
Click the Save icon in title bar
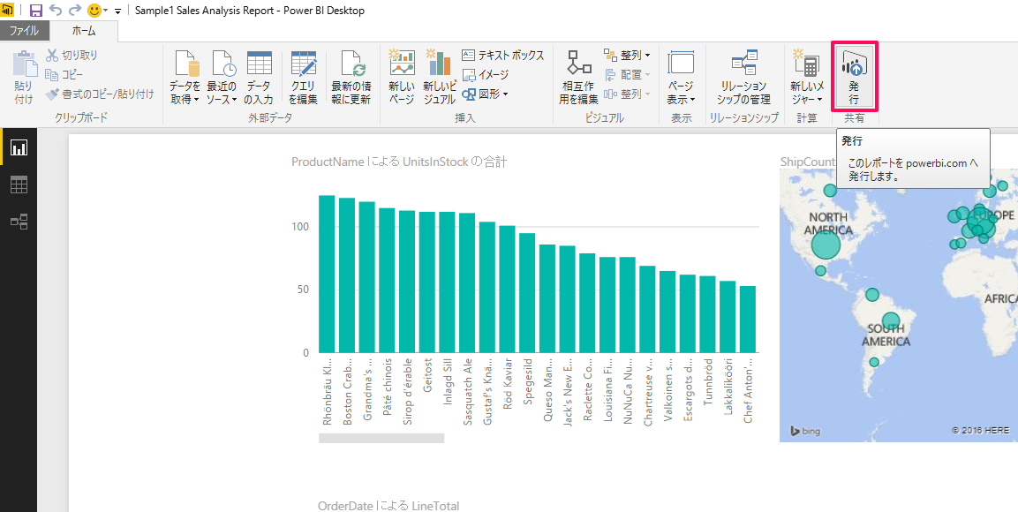click(x=36, y=11)
